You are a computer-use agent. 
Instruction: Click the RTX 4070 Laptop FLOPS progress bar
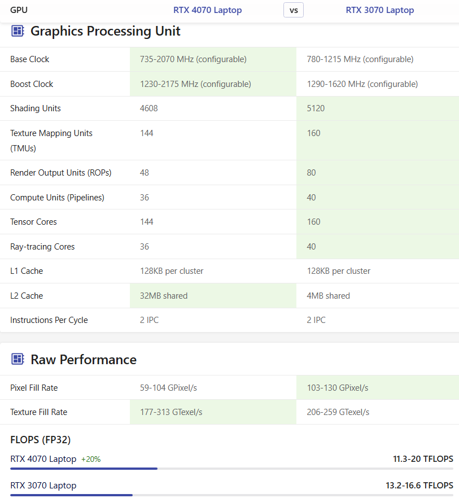point(231,469)
